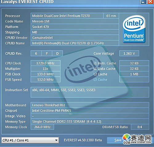
Task: Click the Core Voltage value 1.363 V
Action: pos(129,53)
